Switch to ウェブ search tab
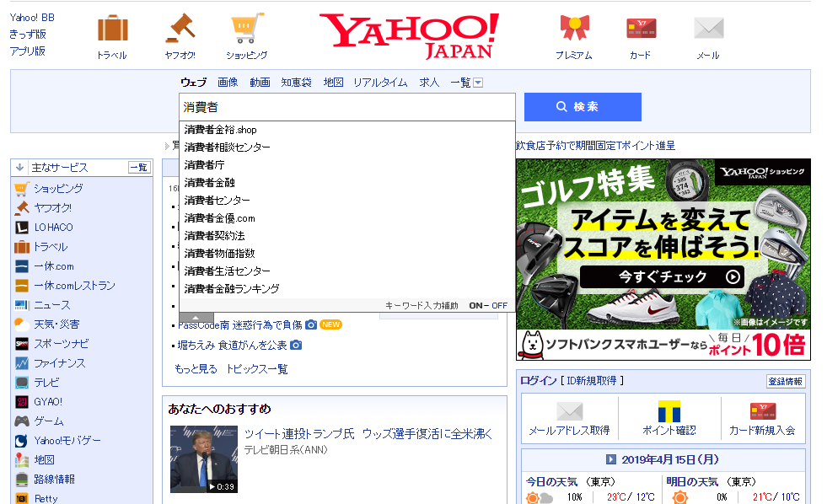Image resolution: width=827 pixels, height=504 pixels. [194, 83]
